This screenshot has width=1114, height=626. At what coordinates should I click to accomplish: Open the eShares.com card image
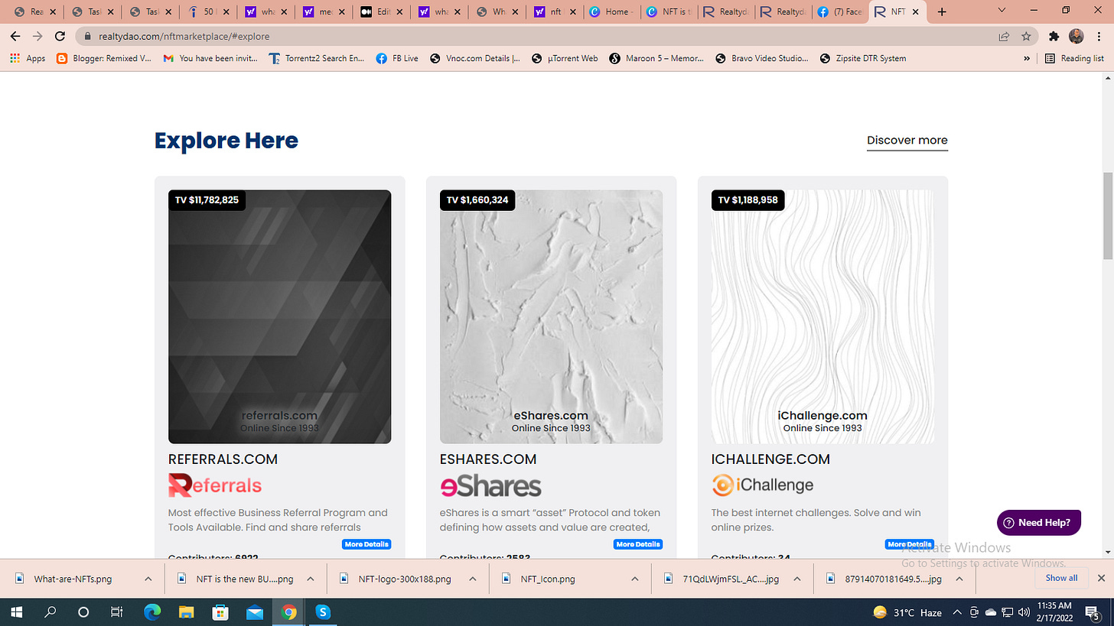coord(551,316)
